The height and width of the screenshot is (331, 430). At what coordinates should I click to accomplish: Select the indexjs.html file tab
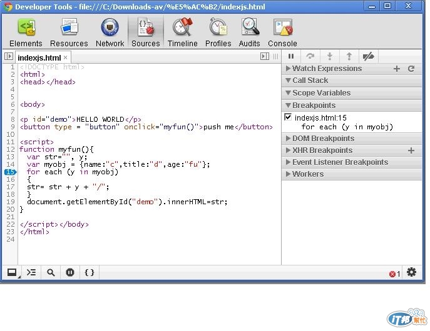39,57
